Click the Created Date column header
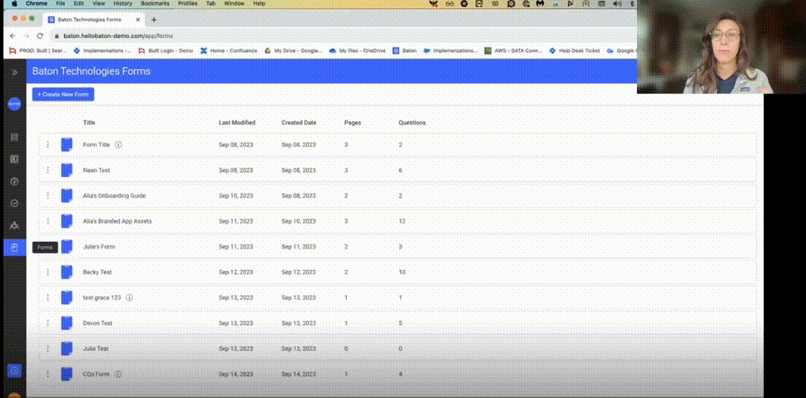Viewport: 806px width, 398px height. click(299, 123)
